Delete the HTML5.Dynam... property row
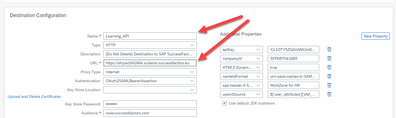This screenshot has width=396, height=118. (329, 67)
